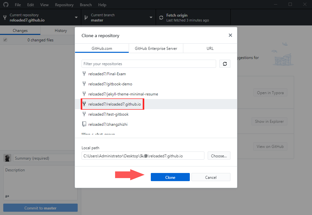Click the GitHub Octocat logo icon

click(x=6, y=4)
